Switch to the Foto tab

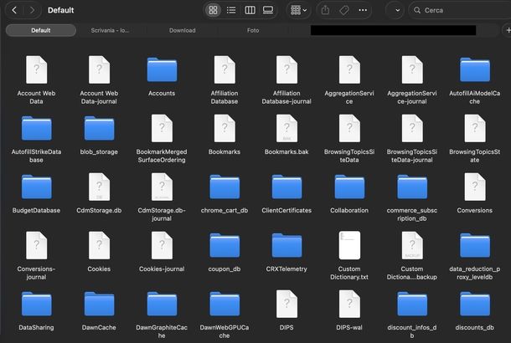253,30
